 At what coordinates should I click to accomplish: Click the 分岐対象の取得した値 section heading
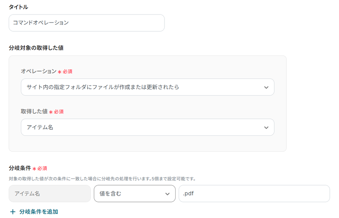36,48
